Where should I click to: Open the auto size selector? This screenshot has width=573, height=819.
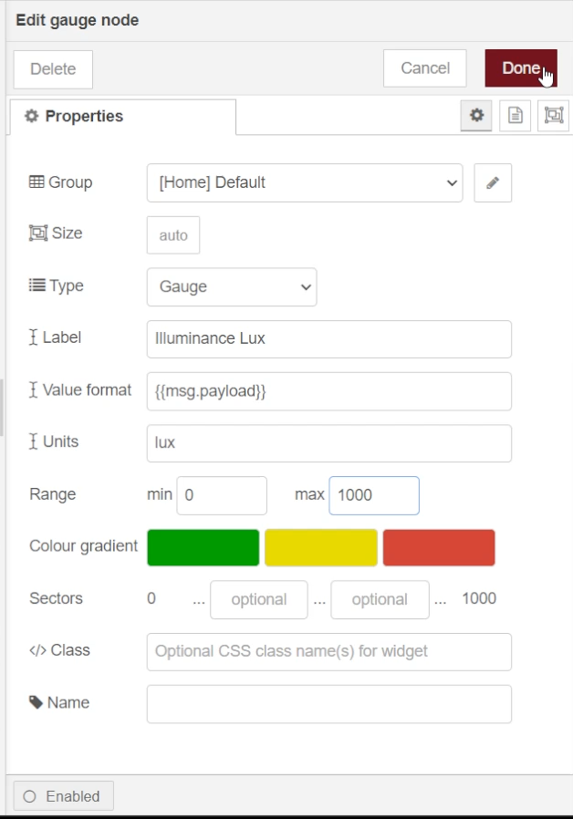[x=172, y=235]
